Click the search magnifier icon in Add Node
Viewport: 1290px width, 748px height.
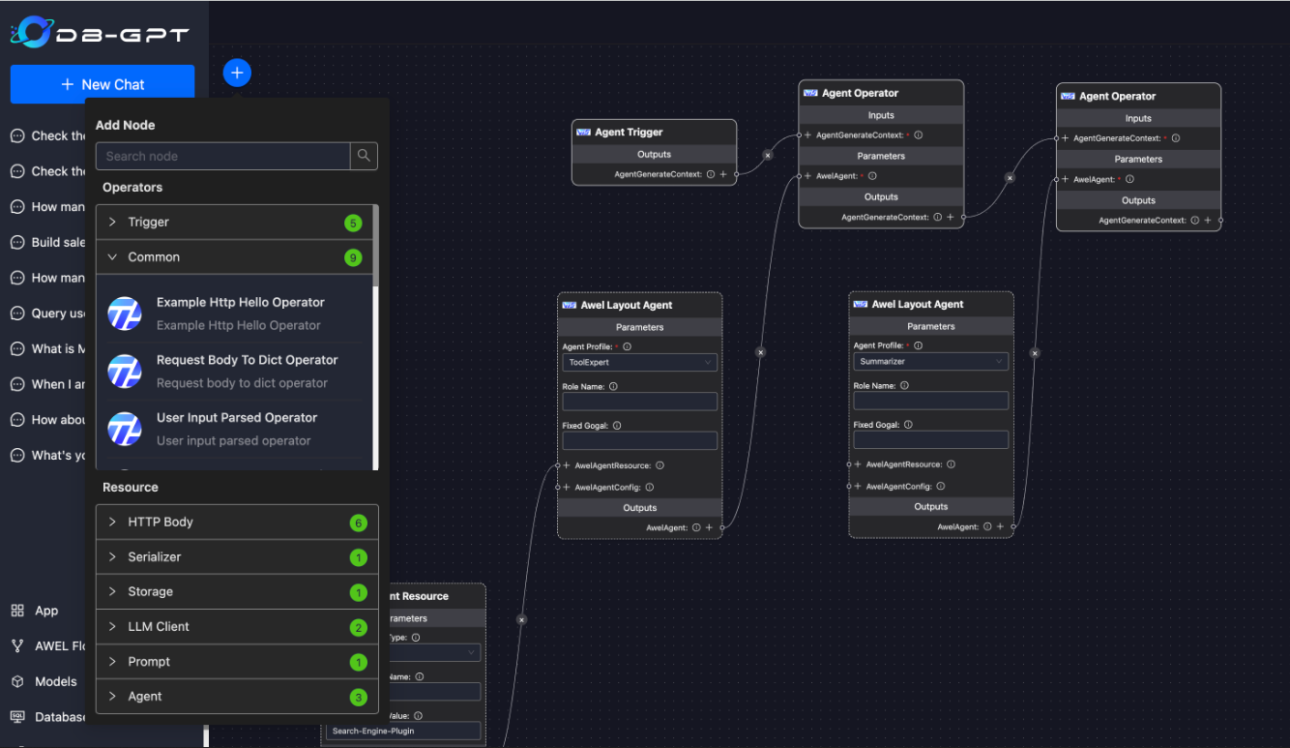(x=364, y=156)
